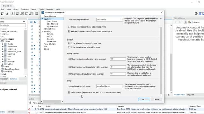Click the create new schema toolbar icon
The width and height of the screenshot is (204, 114).
click(13, 14)
